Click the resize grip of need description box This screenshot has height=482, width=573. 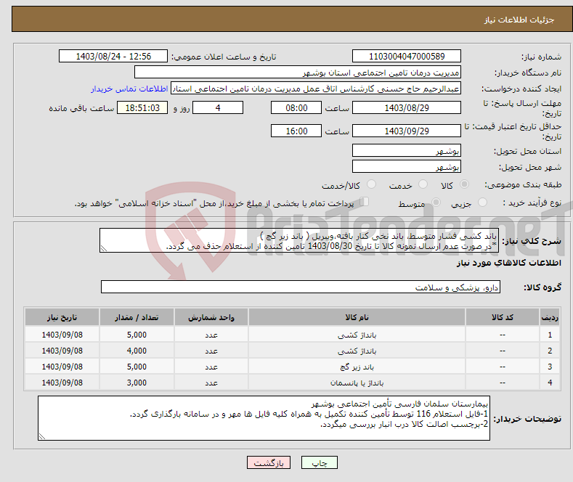pos(104,249)
